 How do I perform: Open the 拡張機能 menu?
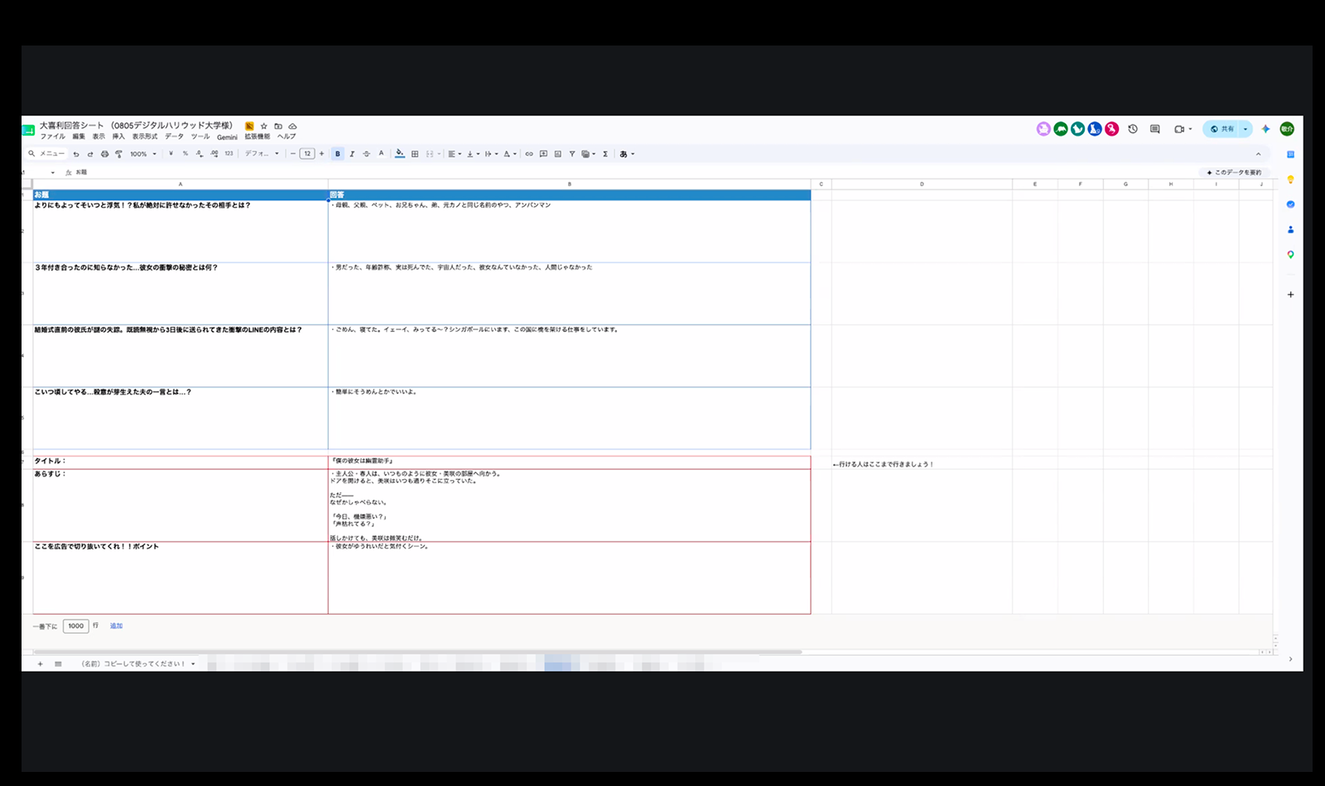click(x=257, y=137)
